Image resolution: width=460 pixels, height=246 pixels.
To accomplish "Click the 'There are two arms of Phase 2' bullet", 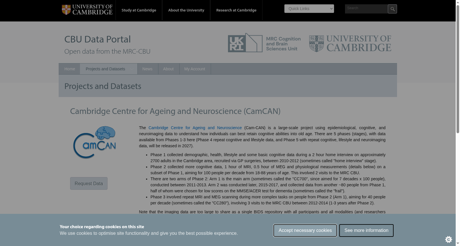I will (268, 185).
